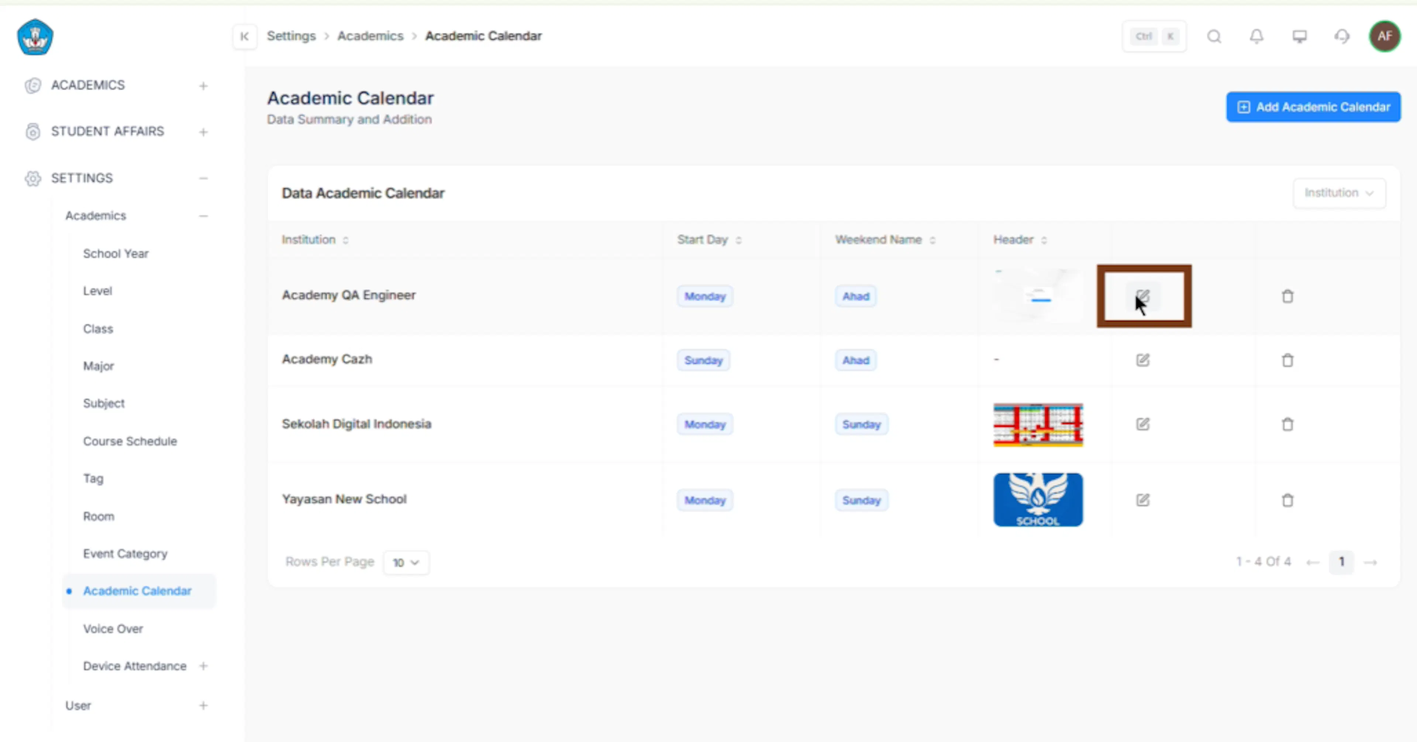The height and width of the screenshot is (742, 1417).
Task: Click the Settings breadcrumb link
Action: [291, 36]
